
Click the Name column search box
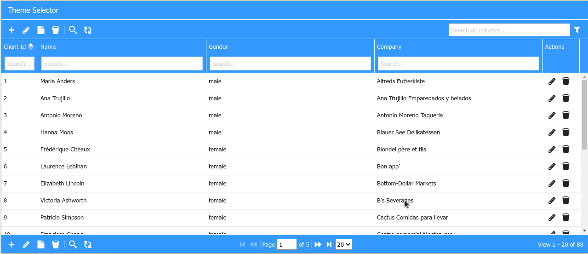122,64
